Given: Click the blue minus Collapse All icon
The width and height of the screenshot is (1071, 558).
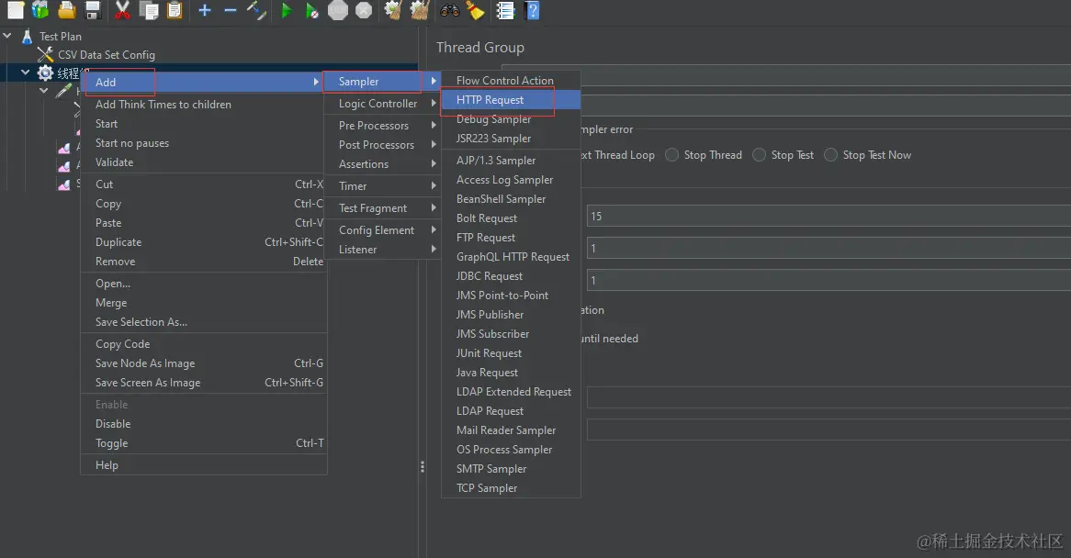Looking at the screenshot, I should pyautogui.click(x=231, y=10).
